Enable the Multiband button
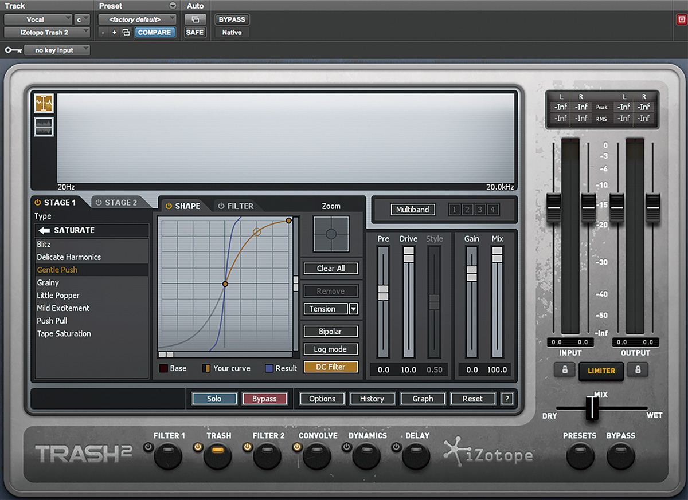The image size is (688, 500). pyautogui.click(x=413, y=210)
